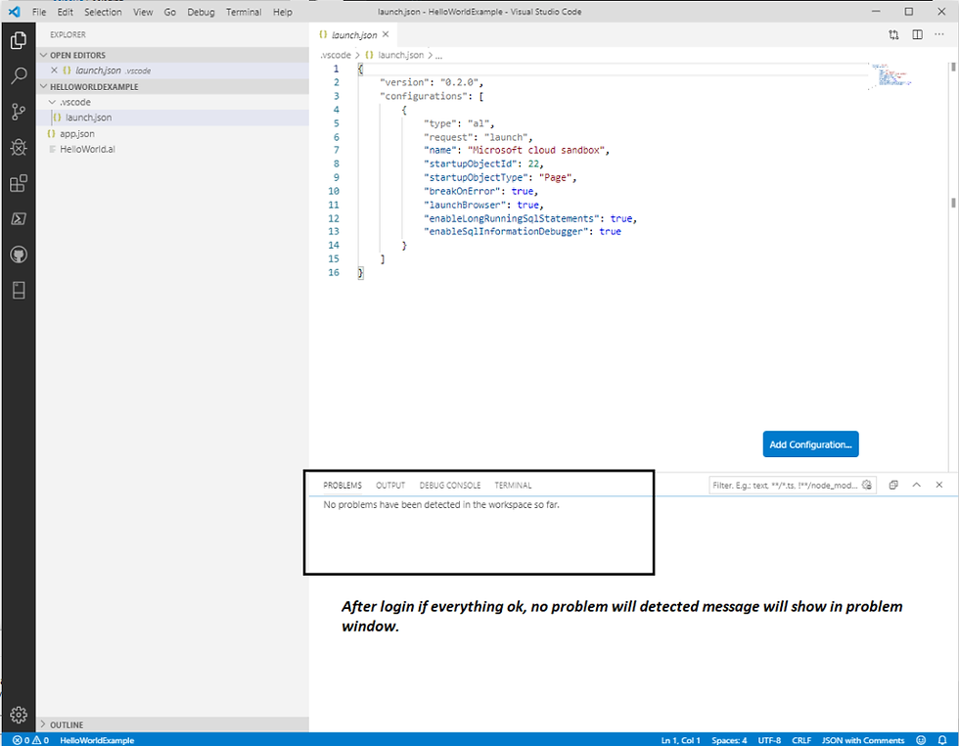Image resolution: width=959 pixels, height=746 pixels.
Task: Open the Explorer view in activity bar
Action: 19,40
